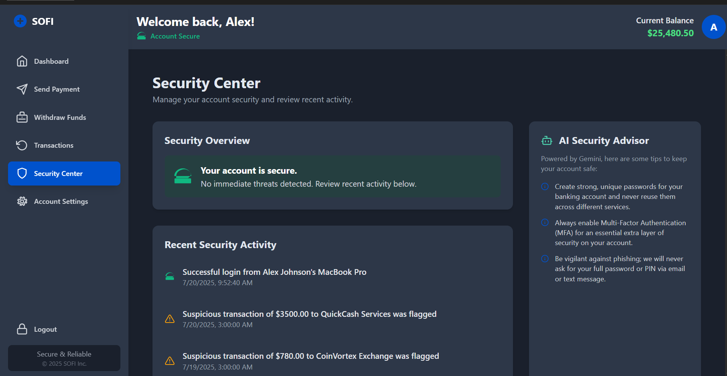Select the Logout option

pyautogui.click(x=45, y=329)
